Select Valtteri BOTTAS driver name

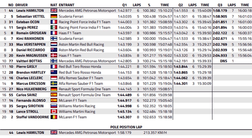pyautogui.click(x=29, y=61)
